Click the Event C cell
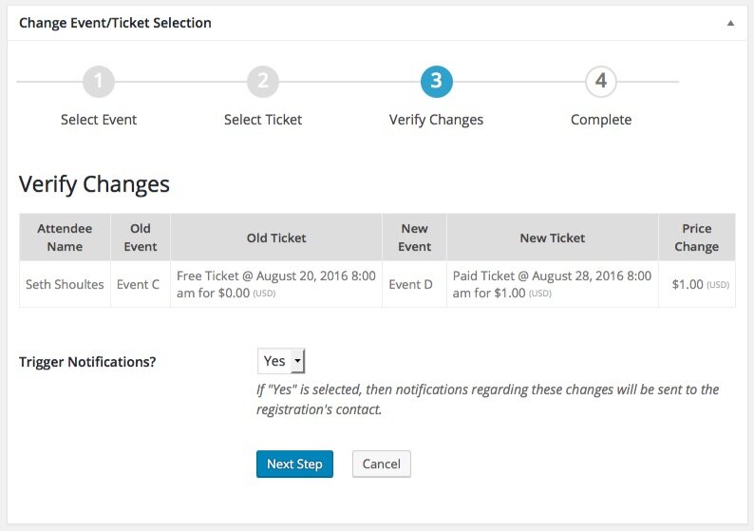 point(138,284)
